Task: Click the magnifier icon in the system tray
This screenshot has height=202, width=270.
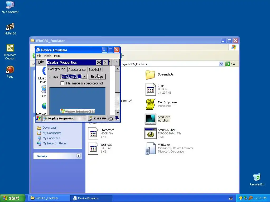Action: [250, 198]
